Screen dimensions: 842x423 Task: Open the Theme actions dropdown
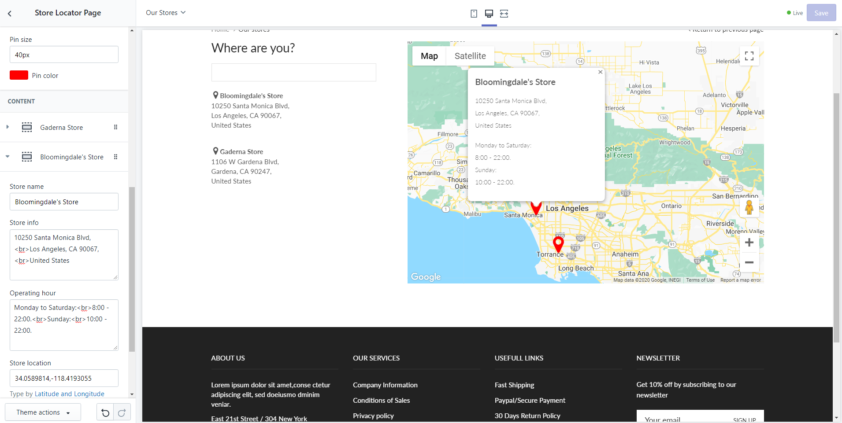[43, 412]
